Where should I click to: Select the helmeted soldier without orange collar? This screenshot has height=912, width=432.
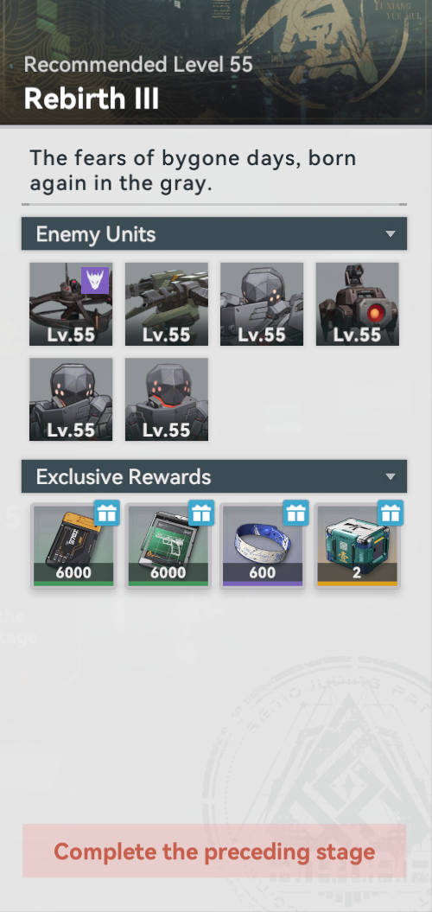[x=71, y=399]
